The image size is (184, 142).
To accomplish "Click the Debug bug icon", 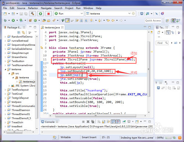I will tap(5, 20).
